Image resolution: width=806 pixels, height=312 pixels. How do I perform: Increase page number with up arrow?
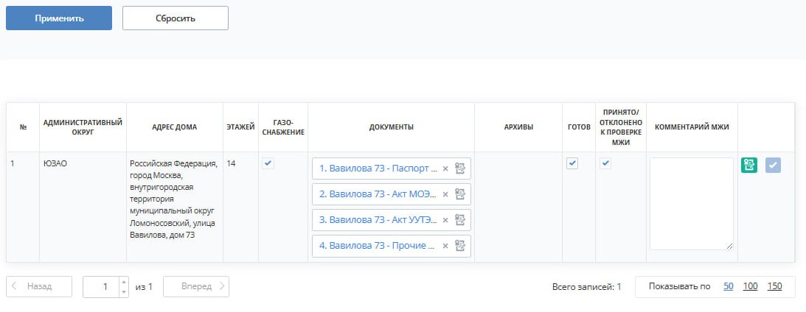[x=123, y=282]
